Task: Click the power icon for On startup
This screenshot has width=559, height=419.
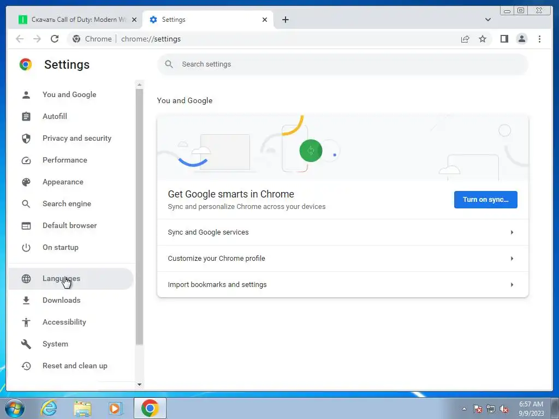Action: coord(26,248)
